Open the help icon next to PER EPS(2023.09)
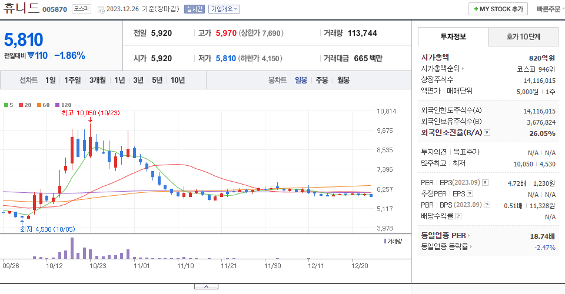Viewport: 565px width, 294px height. [x=486, y=183]
